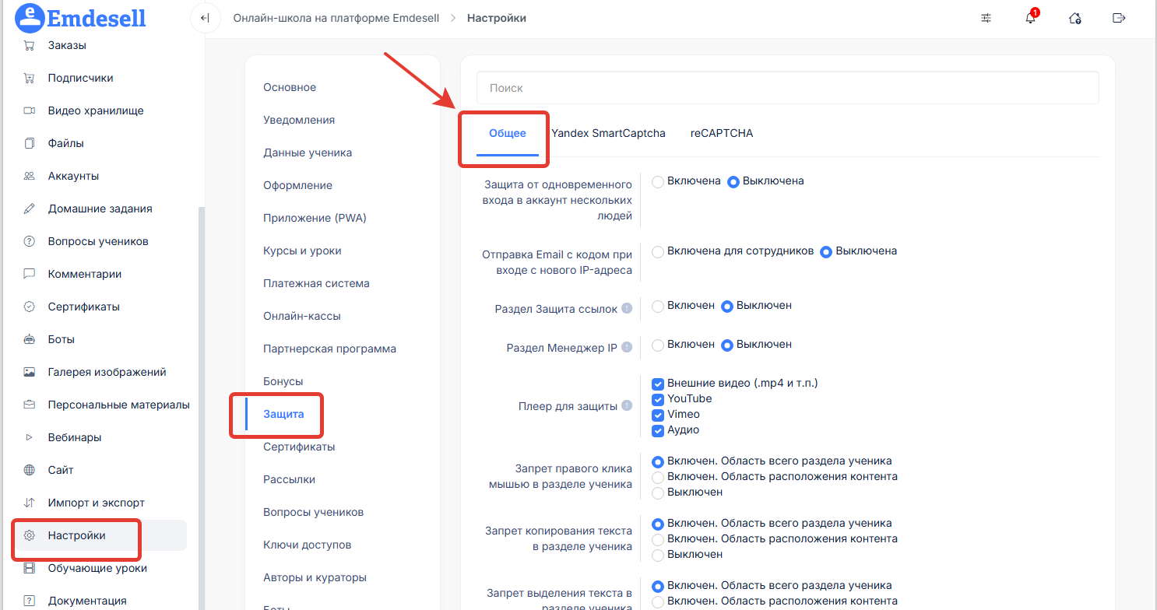This screenshot has width=1157, height=610.
Task: Uncheck the YouTube player checkbox
Action: point(658,399)
